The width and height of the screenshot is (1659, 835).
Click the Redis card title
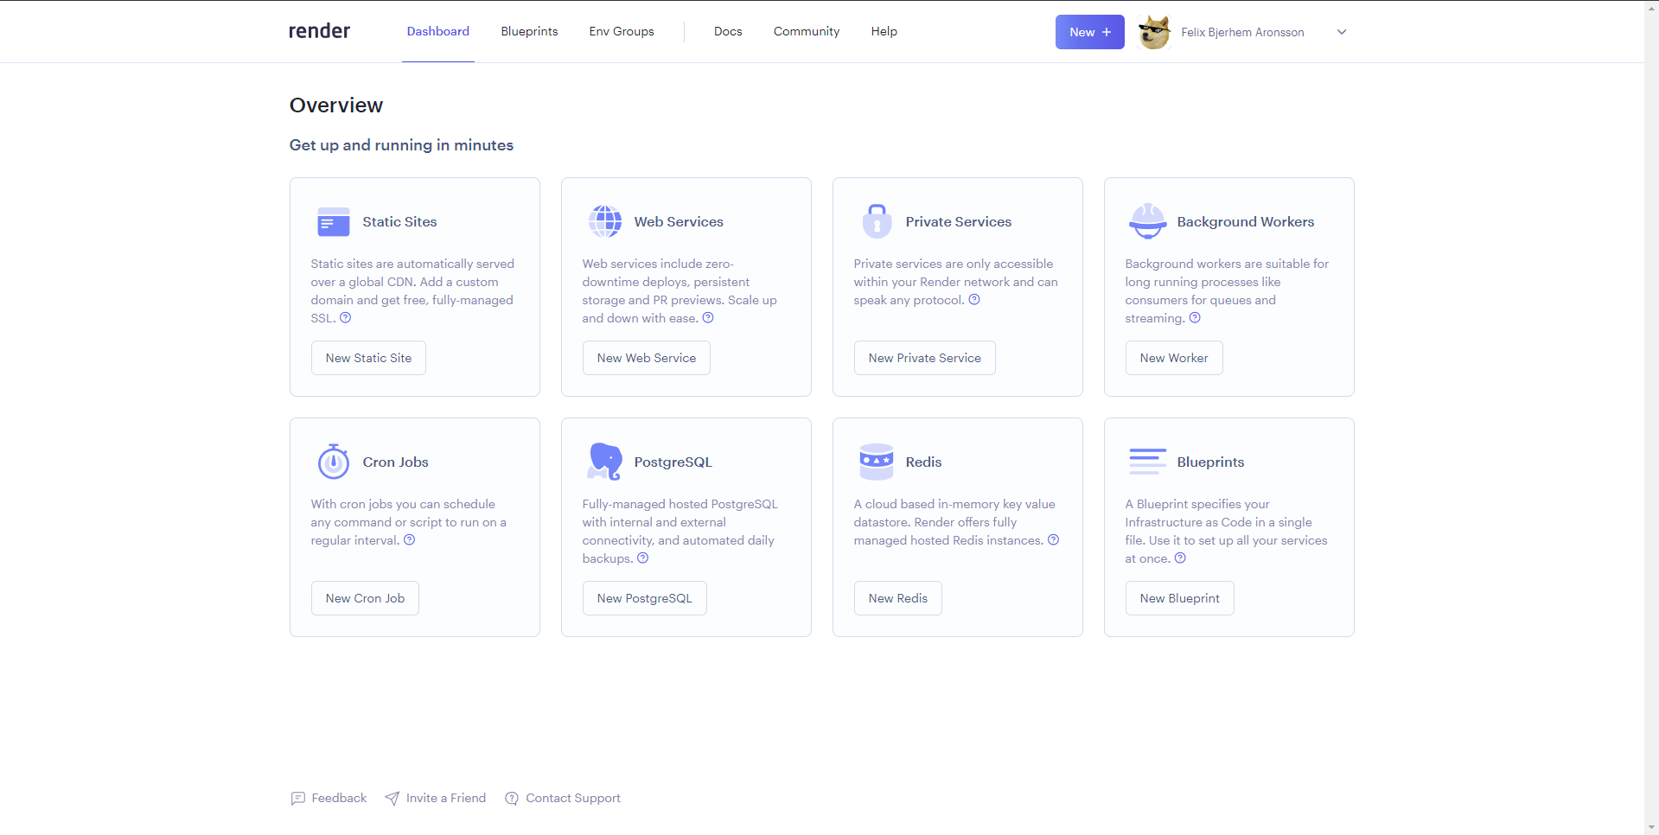[923, 462]
